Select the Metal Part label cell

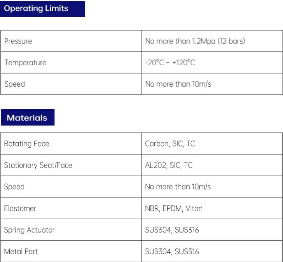click(21, 252)
